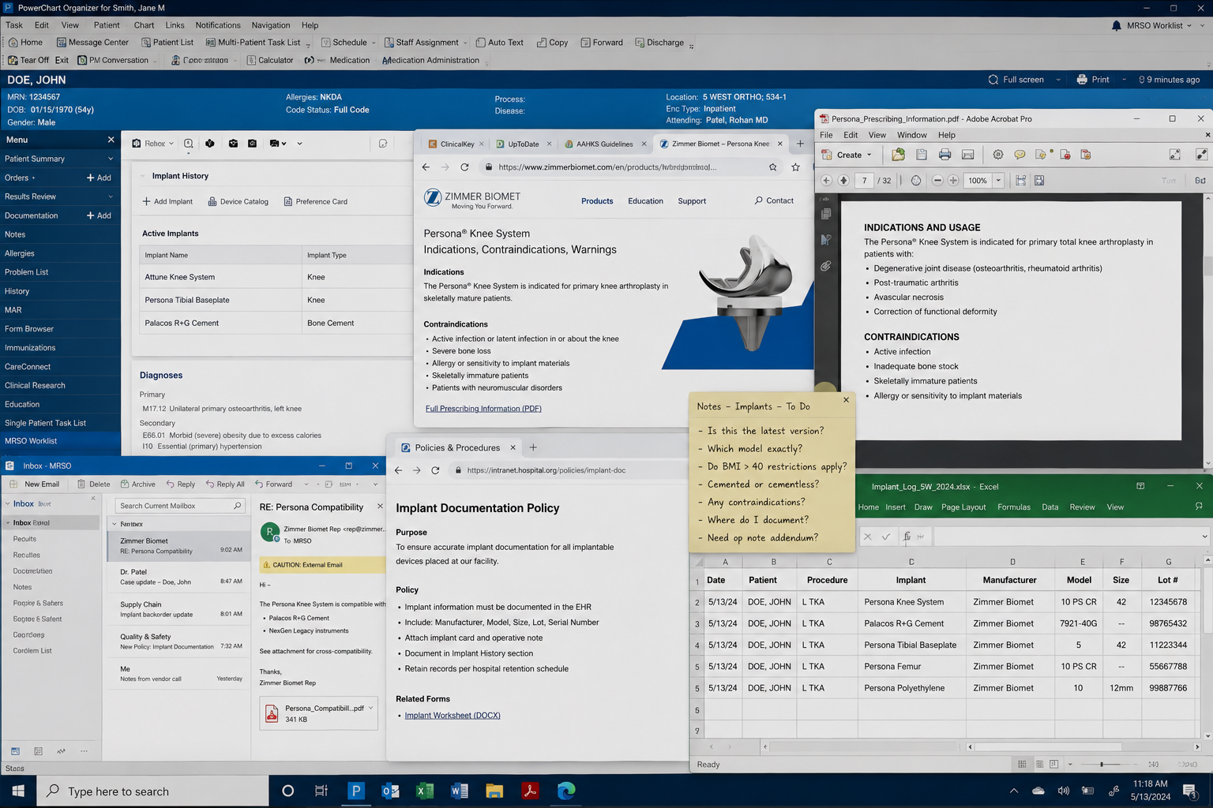
Task: Click Excel normal view button in status bar
Action: click(x=1022, y=765)
